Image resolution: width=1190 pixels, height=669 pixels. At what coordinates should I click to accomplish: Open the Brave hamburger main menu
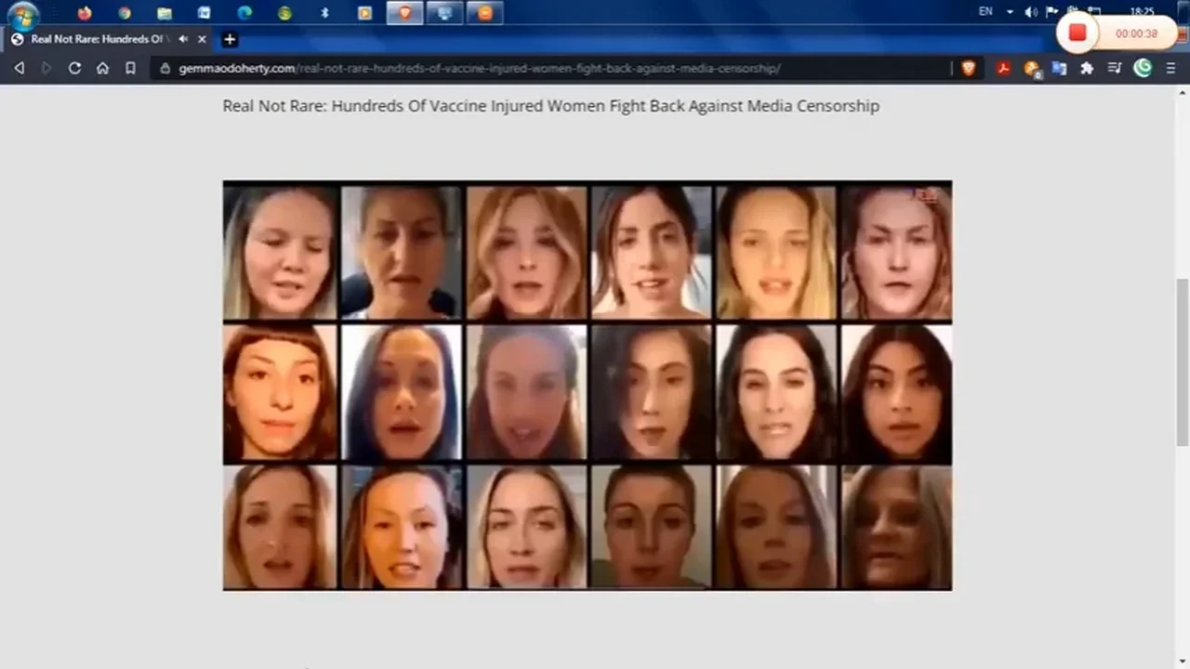(1170, 68)
